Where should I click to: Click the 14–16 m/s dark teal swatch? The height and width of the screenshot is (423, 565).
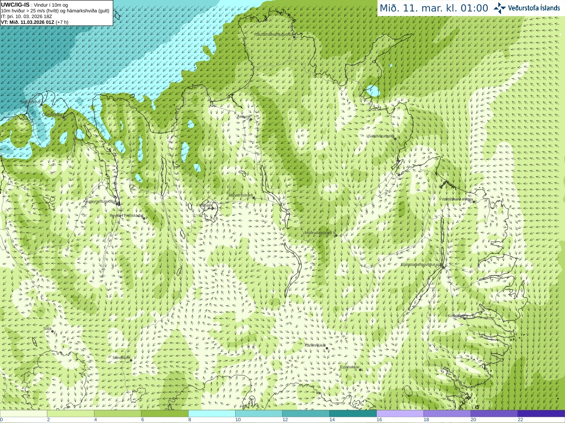click(353, 414)
